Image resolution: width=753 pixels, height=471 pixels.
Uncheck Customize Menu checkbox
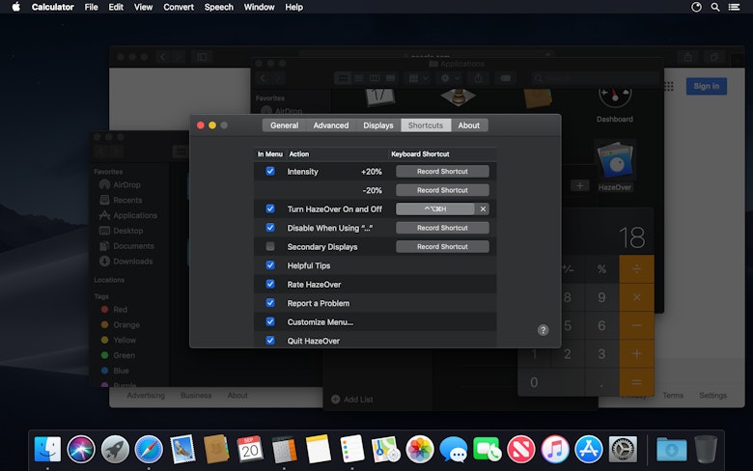tap(270, 321)
